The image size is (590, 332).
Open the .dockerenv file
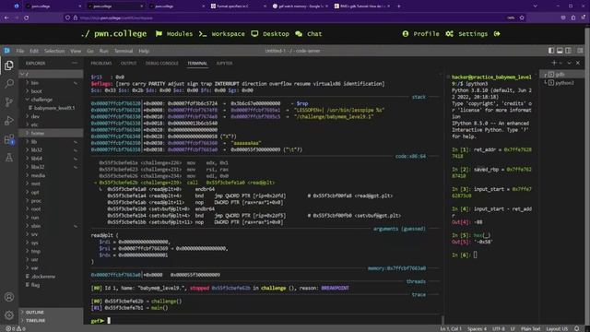click(x=43, y=277)
